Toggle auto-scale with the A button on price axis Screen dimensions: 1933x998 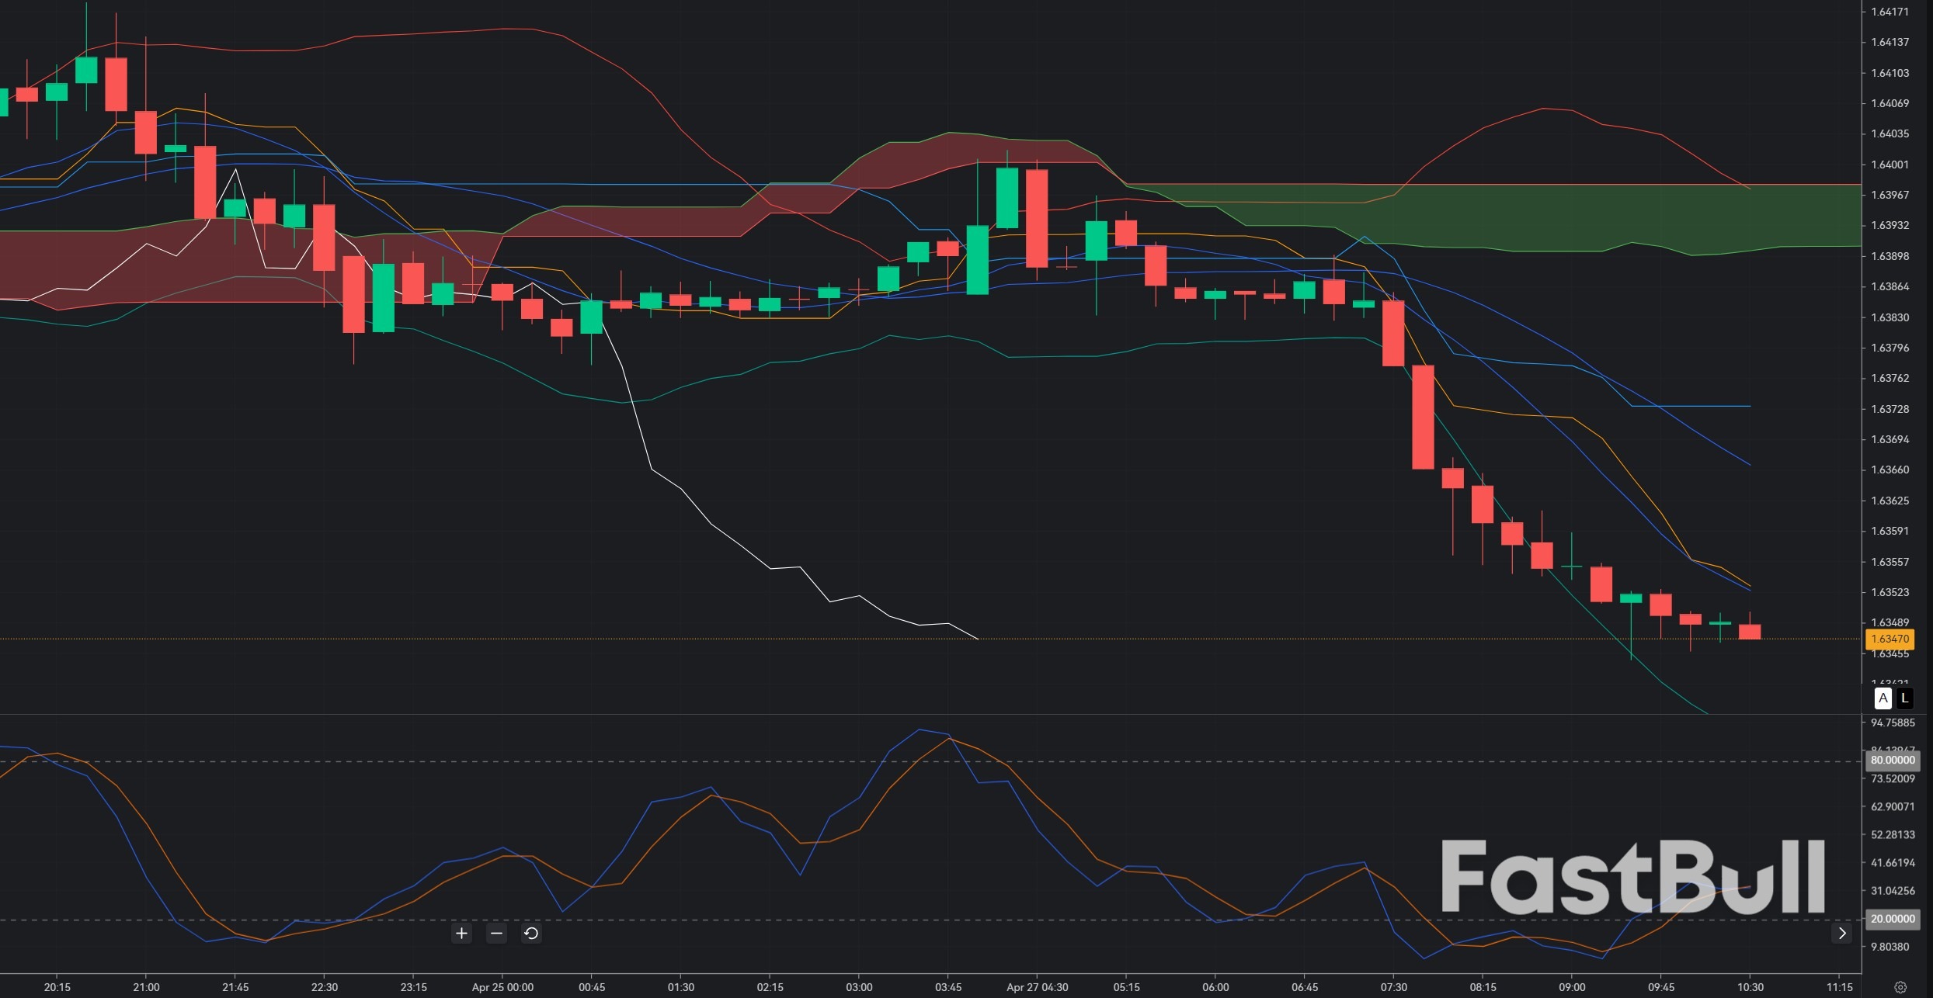(1882, 698)
